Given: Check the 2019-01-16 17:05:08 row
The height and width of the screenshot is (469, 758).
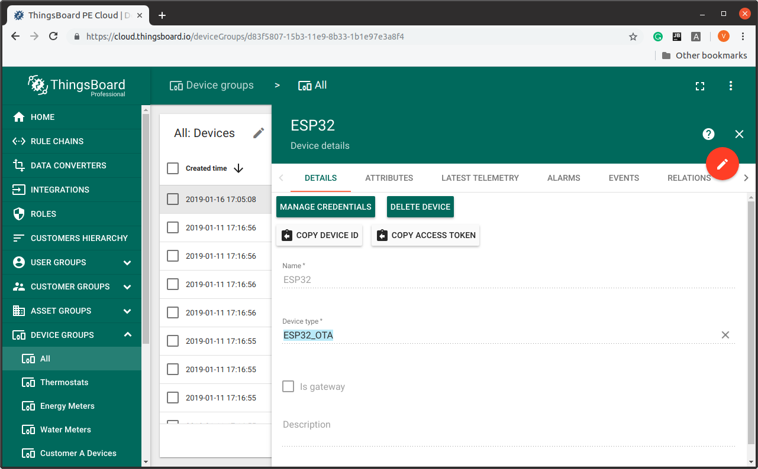Looking at the screenshot, I should (173, 199).
